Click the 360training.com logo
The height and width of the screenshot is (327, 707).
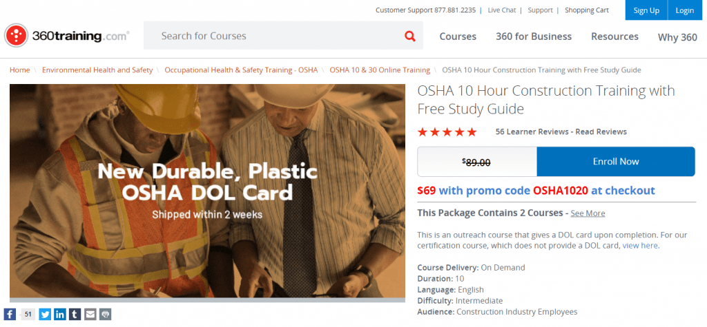(67, 36)
